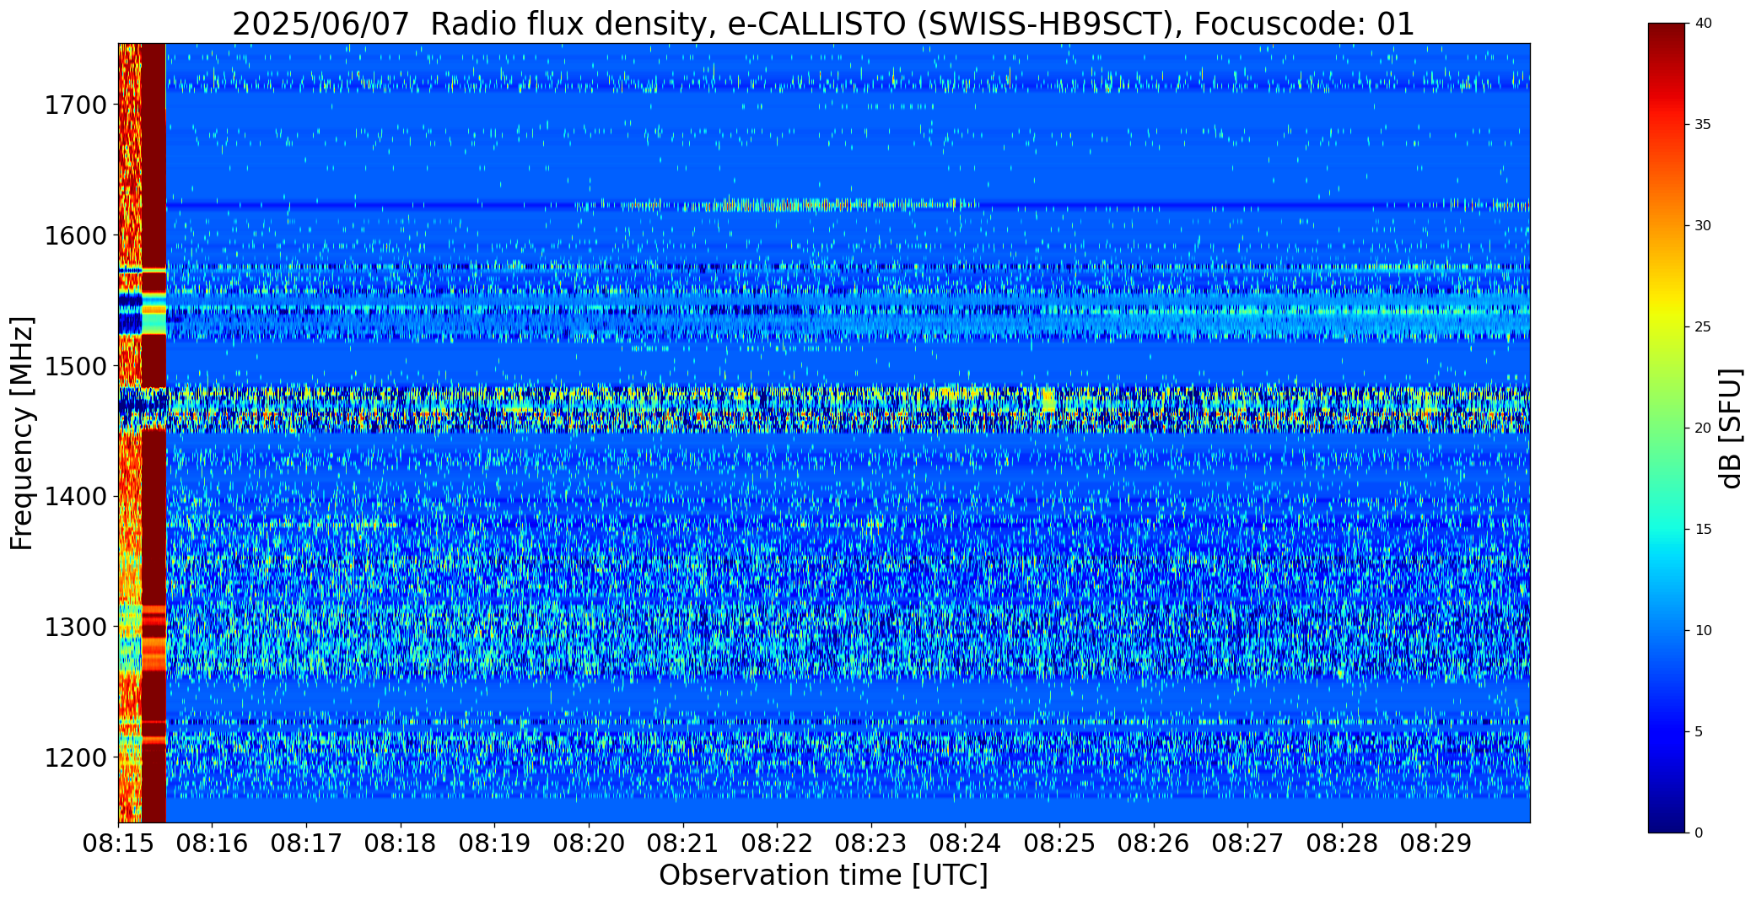Click the 'Observation time [UTC]' axis label

(x=823, y=876)
